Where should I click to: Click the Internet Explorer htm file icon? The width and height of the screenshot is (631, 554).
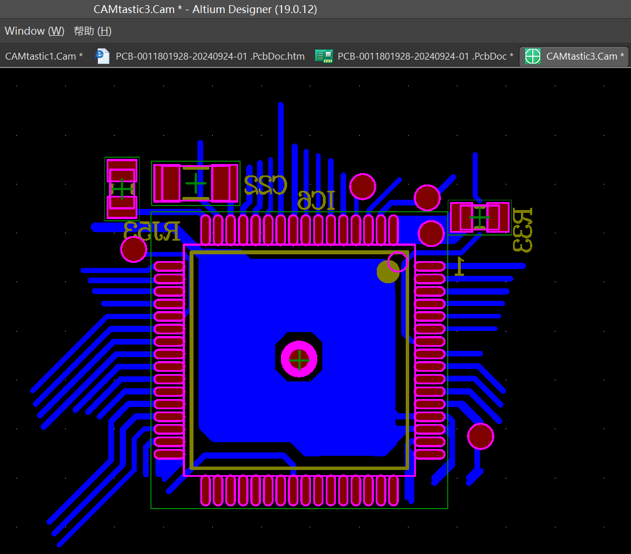tap(102, 56)
